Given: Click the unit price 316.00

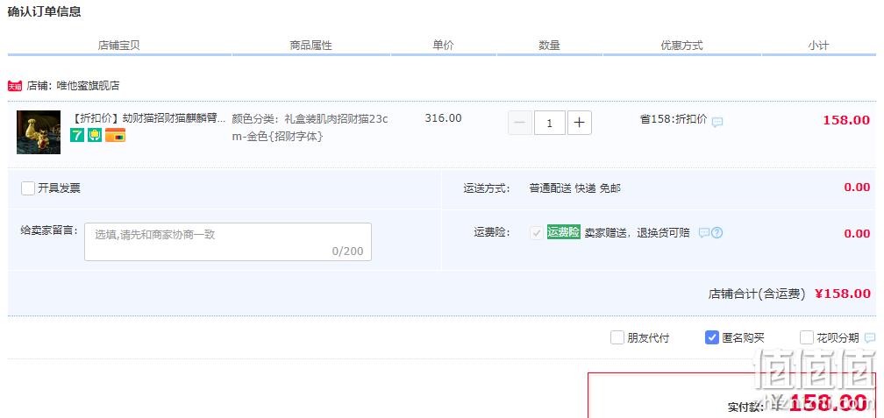Looking at the screenshot, I should (443, 118).
